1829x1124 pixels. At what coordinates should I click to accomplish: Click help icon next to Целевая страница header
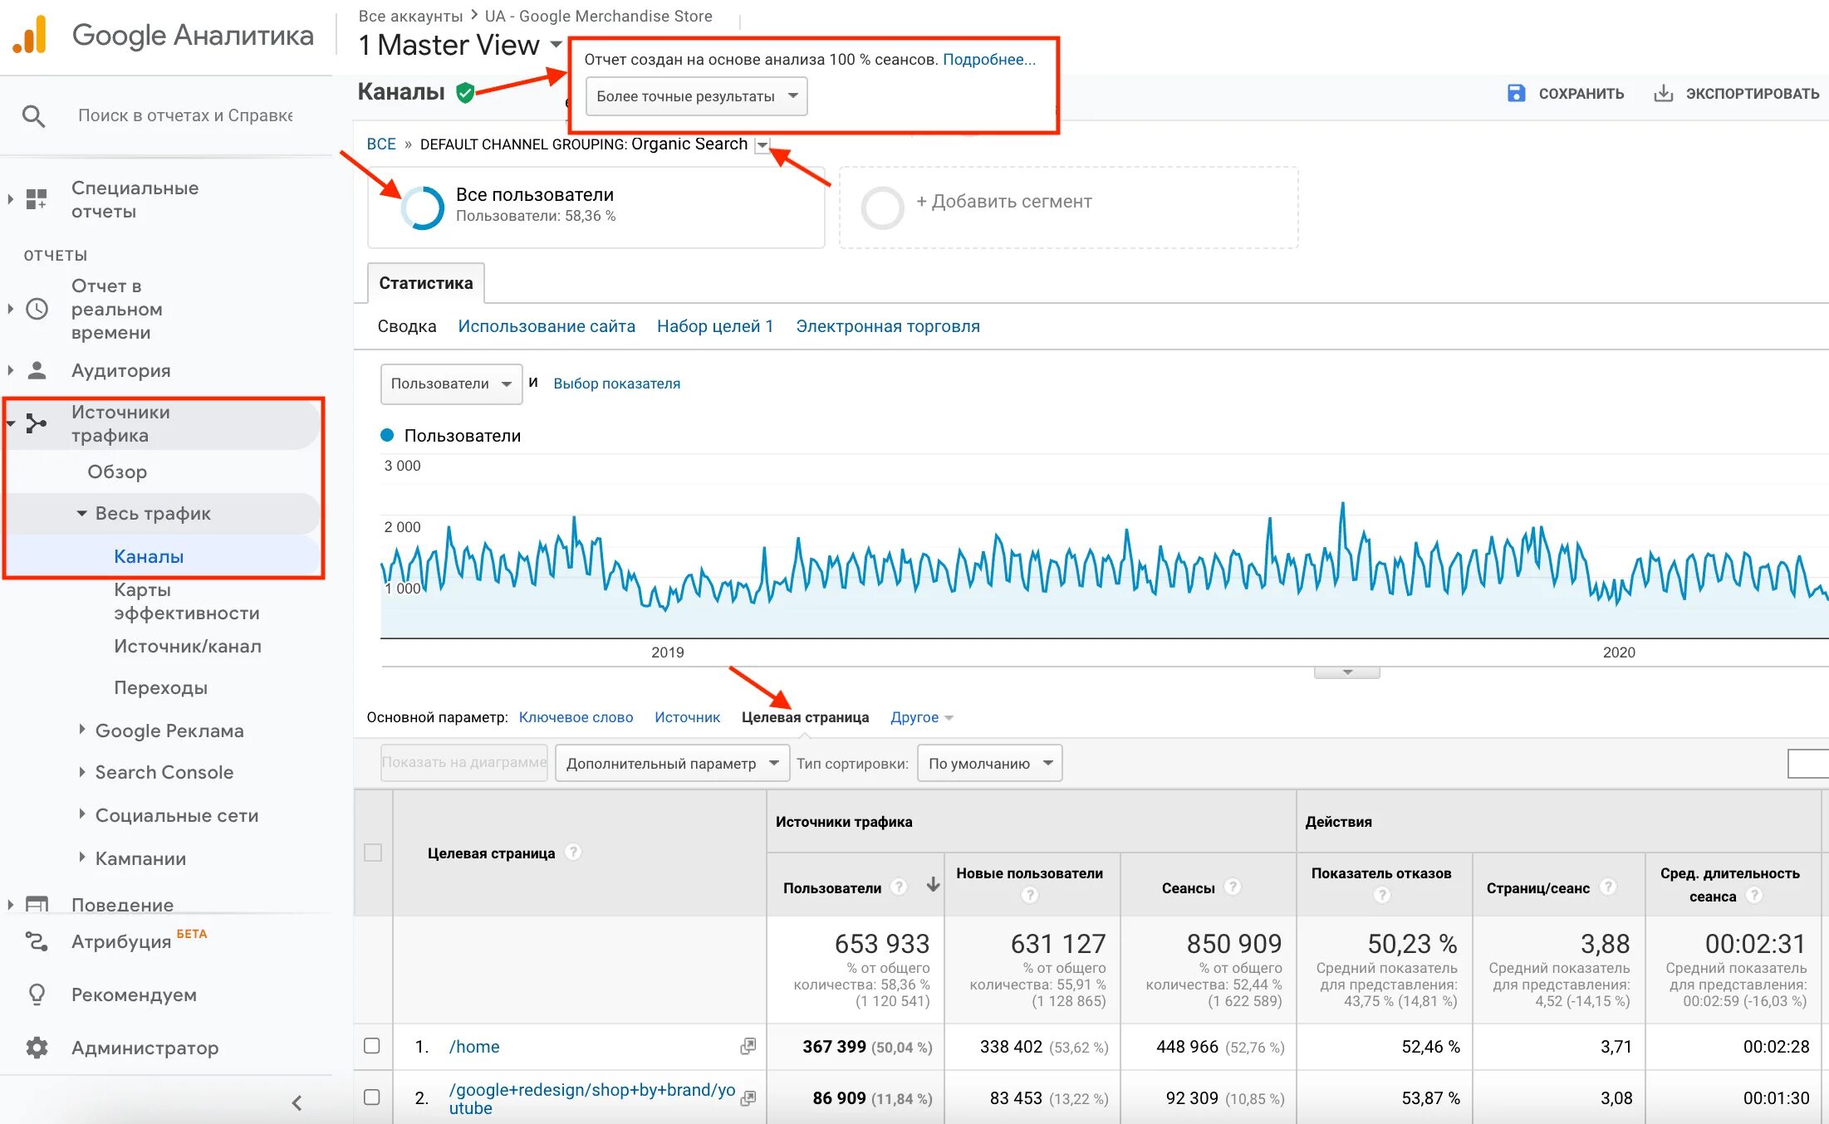(573, 852)
